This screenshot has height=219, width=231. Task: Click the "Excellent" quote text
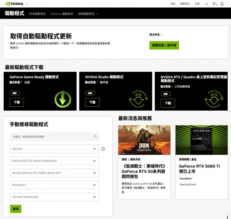[186, 179]
